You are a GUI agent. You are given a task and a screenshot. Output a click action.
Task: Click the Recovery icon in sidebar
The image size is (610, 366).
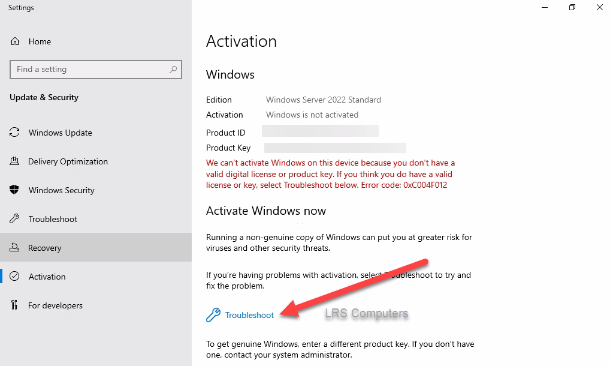click(x=15, y=248)
